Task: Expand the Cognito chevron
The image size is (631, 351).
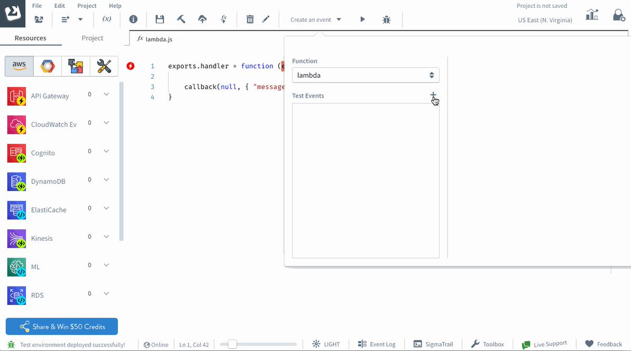Action: pos(106,151)
